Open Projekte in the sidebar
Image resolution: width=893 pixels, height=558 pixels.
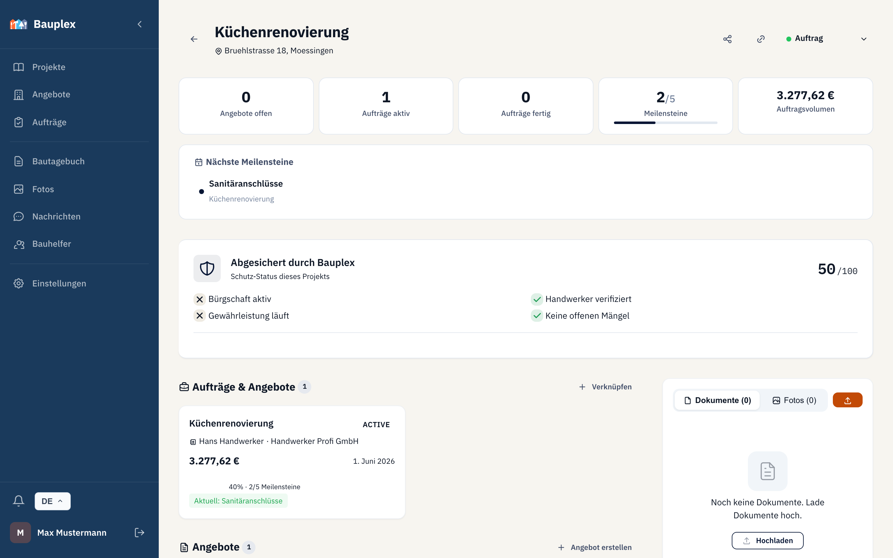click(x=79, y=67)
